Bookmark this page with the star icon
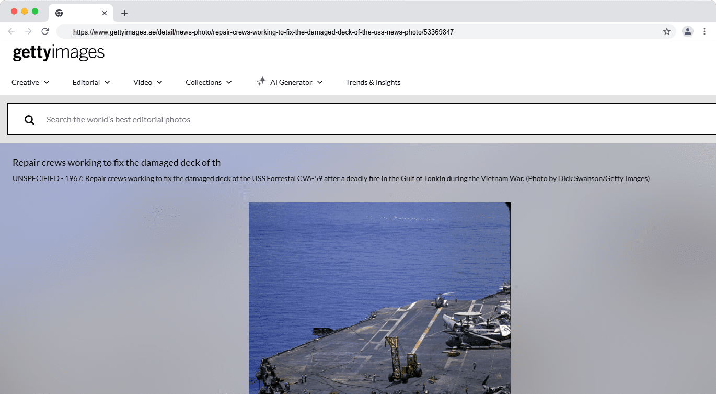This screenshot has width=716, height=394. point(667,31)
